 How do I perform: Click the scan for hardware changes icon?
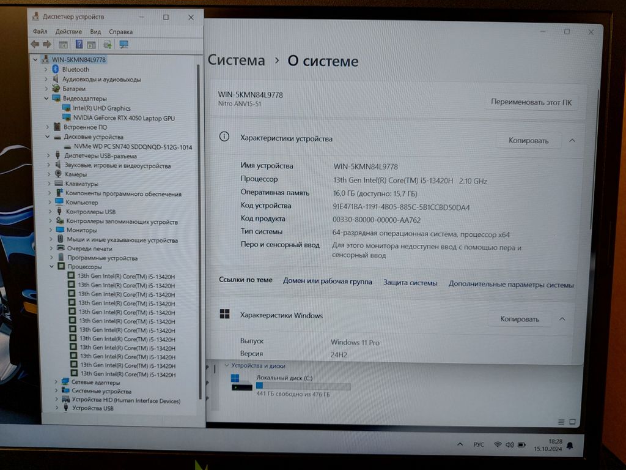pyautogui.click(x=108, y=44)
